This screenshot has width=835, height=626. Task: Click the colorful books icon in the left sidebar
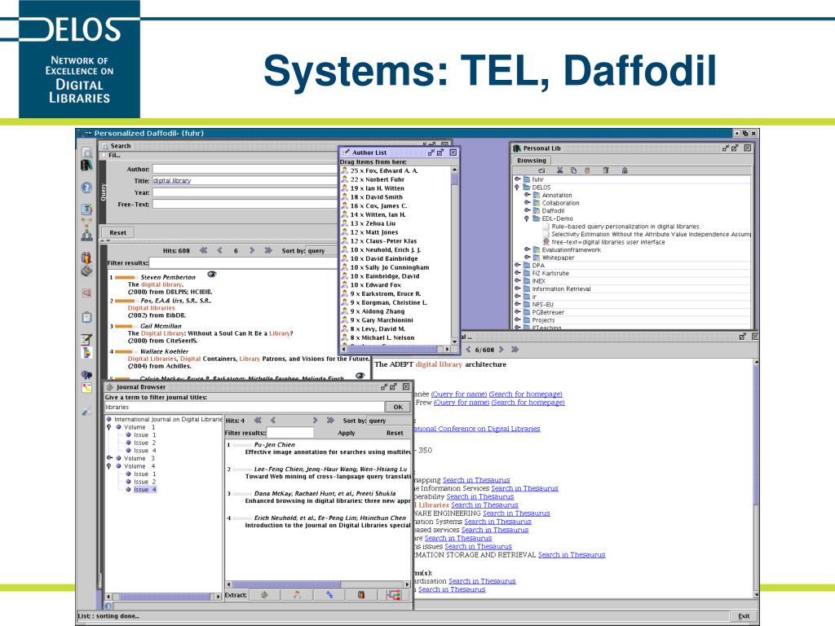[86, 258]
